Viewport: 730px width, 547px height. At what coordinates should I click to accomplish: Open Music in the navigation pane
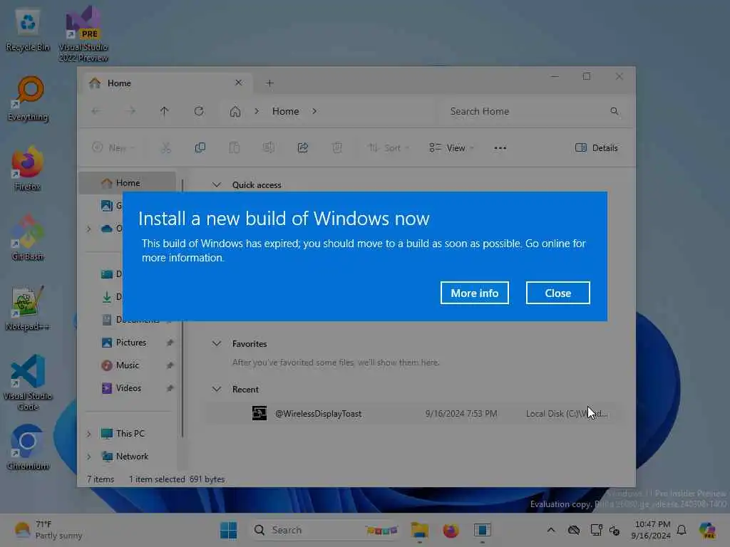[x=128, y=365]
